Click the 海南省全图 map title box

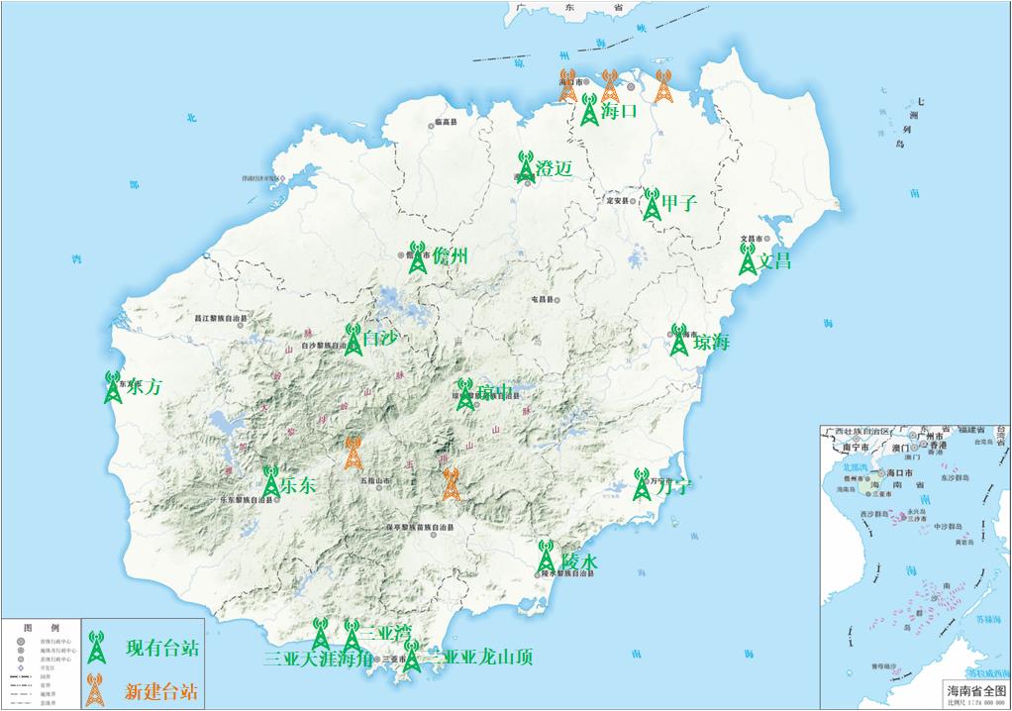[x=974, y=691]
